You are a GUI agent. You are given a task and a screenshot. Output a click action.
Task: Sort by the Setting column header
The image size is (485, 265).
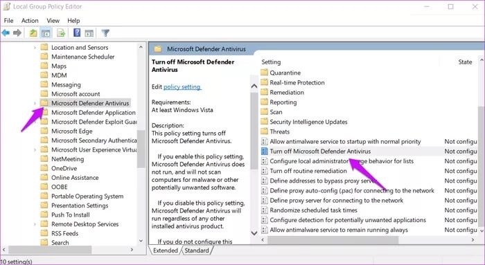coord(271,62)
